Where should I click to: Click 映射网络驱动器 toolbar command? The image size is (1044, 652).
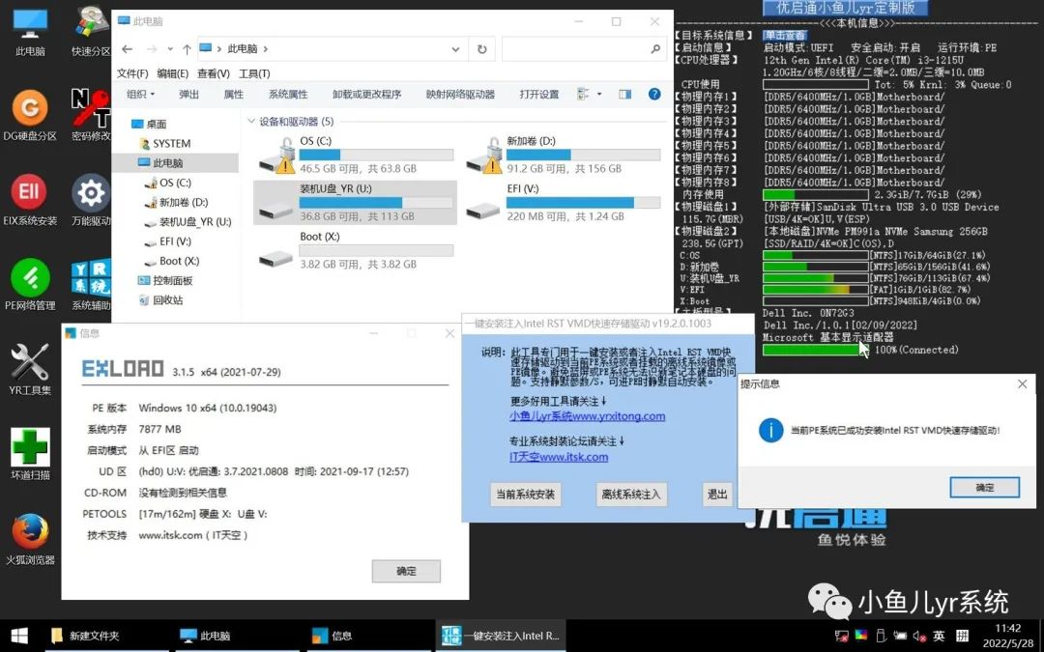click(460, 95)
